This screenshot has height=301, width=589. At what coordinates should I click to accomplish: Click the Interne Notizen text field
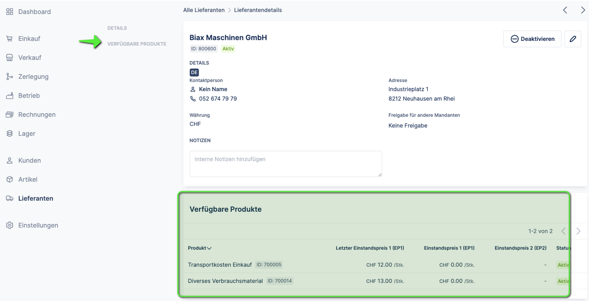pyautogui.click(x=285, y=164)
